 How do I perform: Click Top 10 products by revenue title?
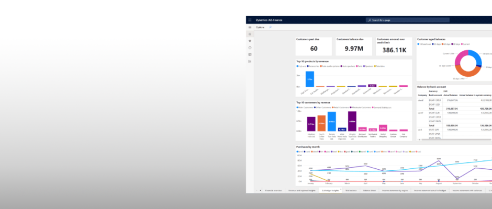coord(312,62)
